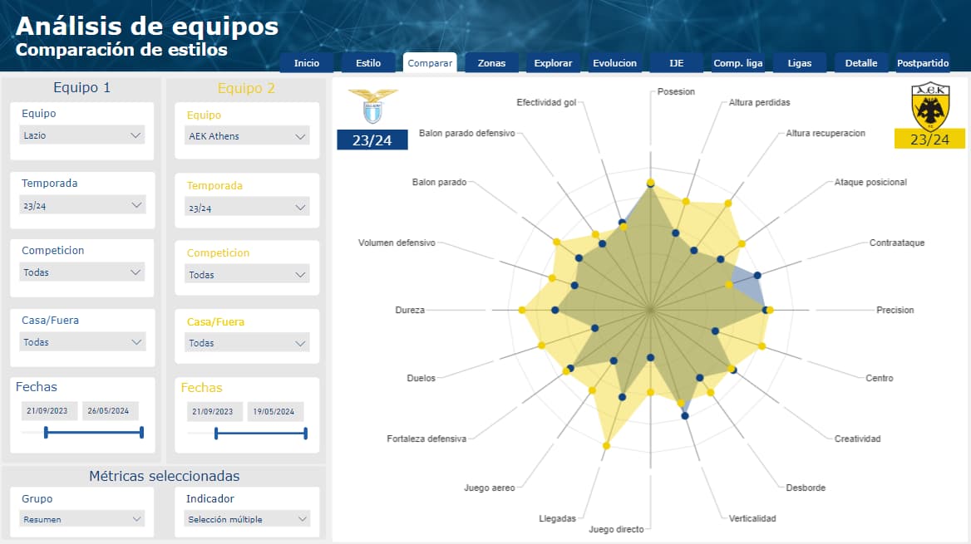971x544 pixels.
Task: Open the Indicador Selección múltiple dropdown
Action: 247,519
